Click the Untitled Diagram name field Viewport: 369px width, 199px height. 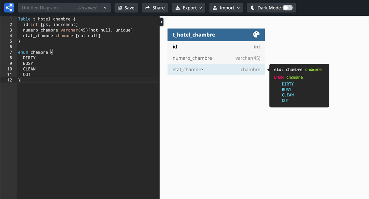59,8
